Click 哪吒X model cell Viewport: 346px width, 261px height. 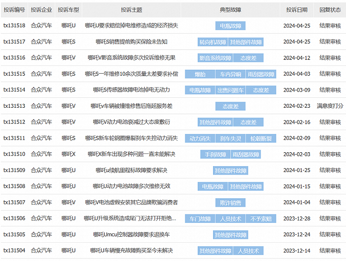tap(68, 154)
